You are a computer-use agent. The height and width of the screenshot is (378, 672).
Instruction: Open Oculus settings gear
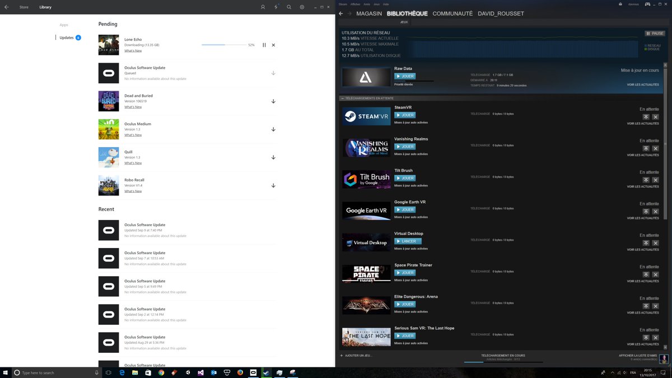click(302, 7)
